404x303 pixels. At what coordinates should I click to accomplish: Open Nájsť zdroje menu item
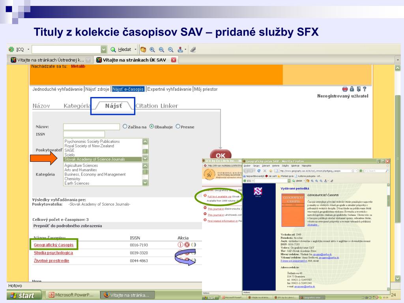coord(97,89)
